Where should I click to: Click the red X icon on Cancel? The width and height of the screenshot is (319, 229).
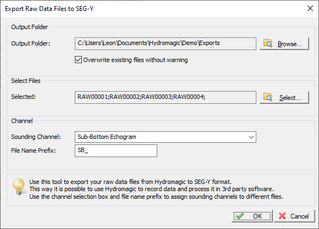click(x=282, y=216)
